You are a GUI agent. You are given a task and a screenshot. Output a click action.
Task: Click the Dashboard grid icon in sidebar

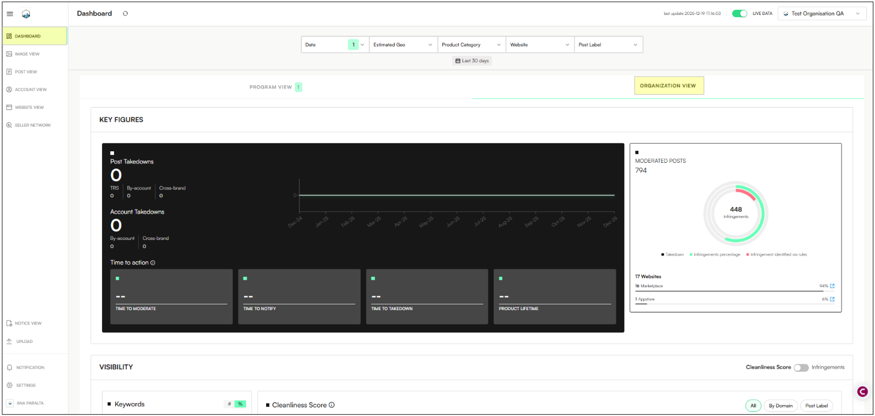[x=9, y=36]
